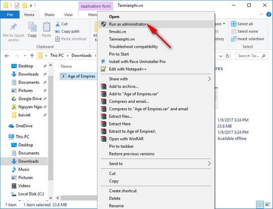Click the Paste shortcut icon
This screenshot has width=273, height=209.
(57, 39)
